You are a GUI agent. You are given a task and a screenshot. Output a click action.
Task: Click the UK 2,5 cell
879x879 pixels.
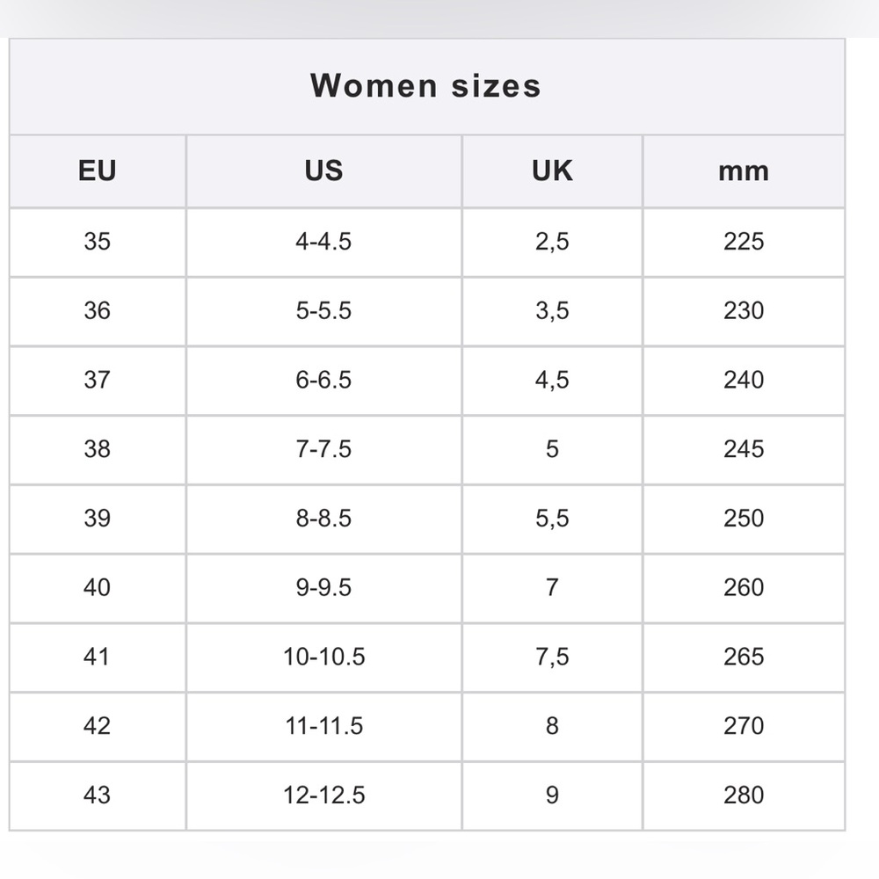[552, 242]
